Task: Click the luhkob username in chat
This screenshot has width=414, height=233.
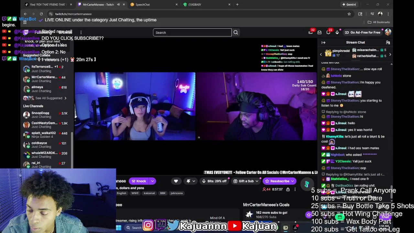Action: click(x=336, y=76)
